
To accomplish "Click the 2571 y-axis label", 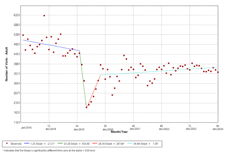I will pyautogui.click(x=16, y=93).
